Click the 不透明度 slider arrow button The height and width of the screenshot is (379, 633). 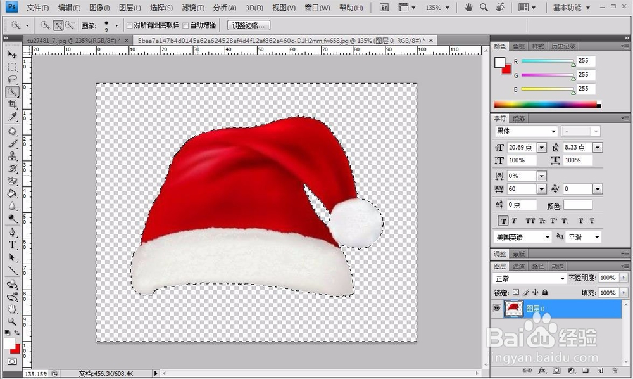[x=624, y=278]
